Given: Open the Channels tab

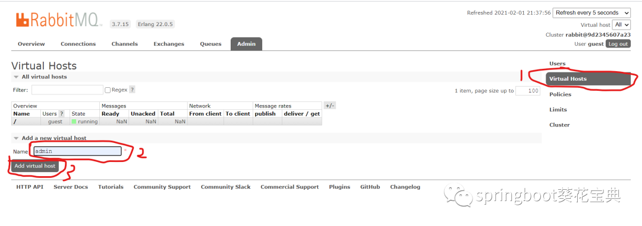Looking at the screenshot, I should click(124, 44).
